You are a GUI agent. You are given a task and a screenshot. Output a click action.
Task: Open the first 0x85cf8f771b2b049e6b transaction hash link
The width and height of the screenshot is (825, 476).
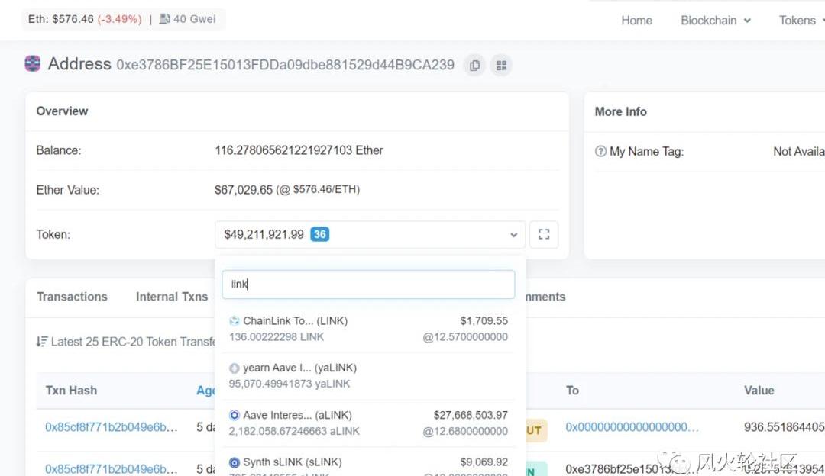(x=112, y=427)
